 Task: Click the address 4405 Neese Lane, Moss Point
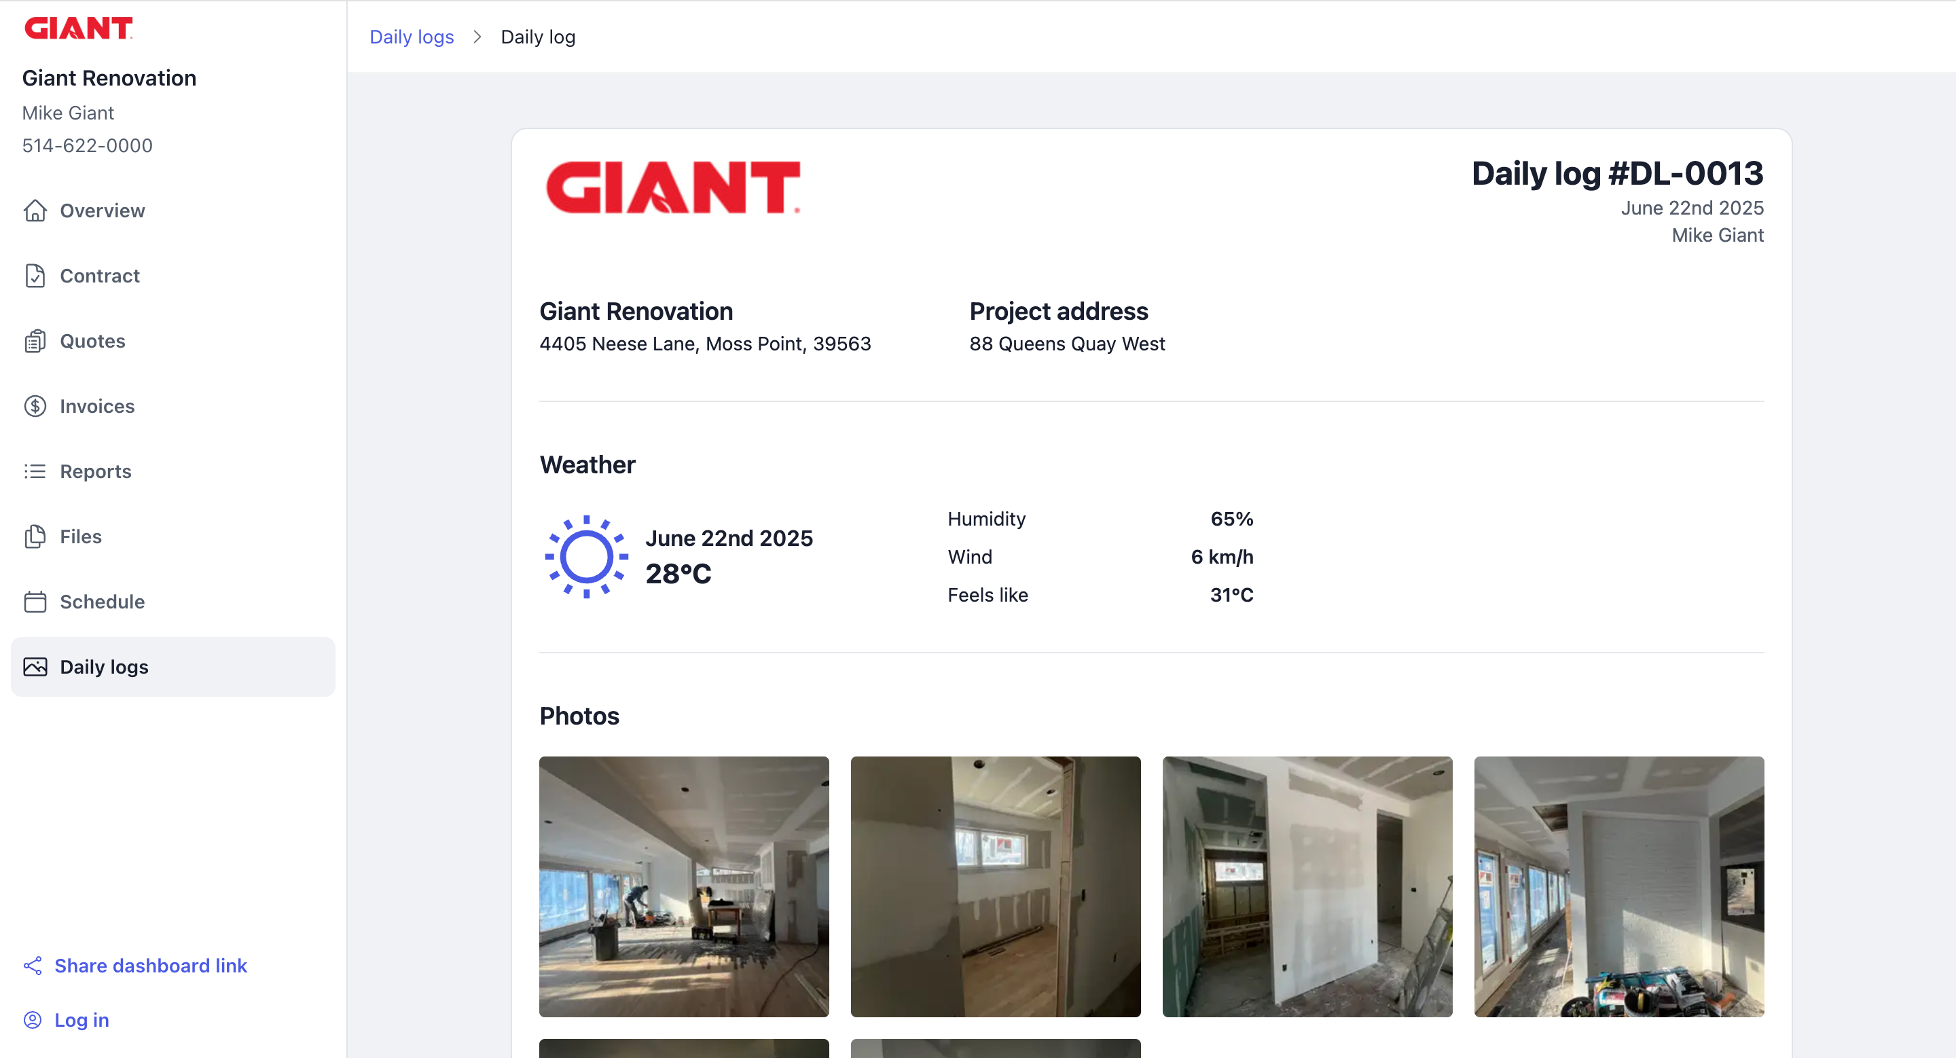706,344
